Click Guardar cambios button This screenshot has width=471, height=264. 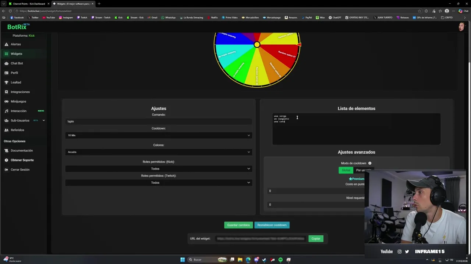pyautogui.click(x=238, y=225)
